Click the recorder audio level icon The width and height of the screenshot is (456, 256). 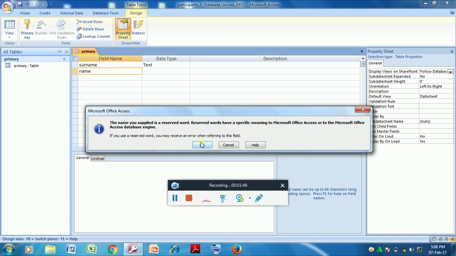coord(207,200)
